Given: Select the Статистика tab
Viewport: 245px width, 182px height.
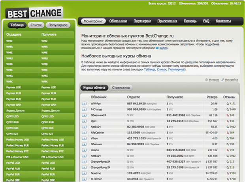Looking at the screenshot, I should [121, 88].
